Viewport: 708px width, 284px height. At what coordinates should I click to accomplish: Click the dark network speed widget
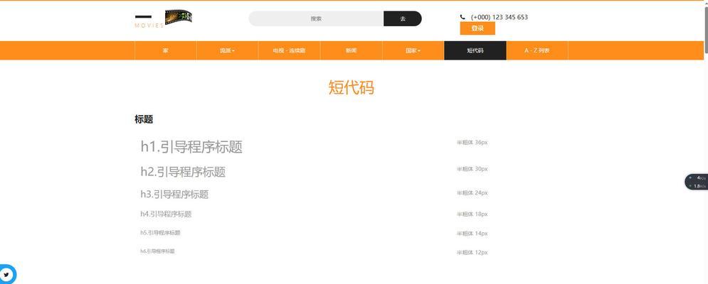697,182
